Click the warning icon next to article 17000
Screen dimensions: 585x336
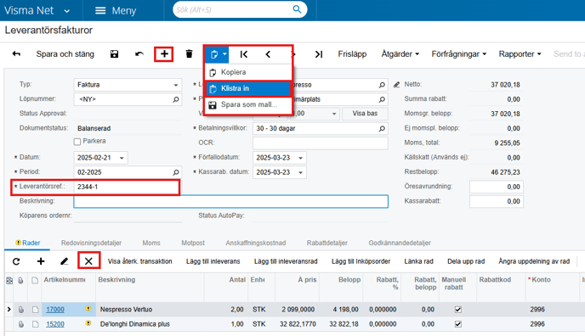(x=88, y=309)
